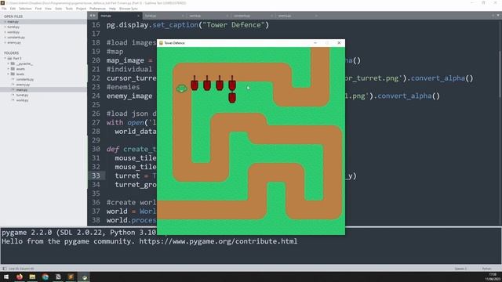Open the Python syntax selector in status bar

pos(486,269)
